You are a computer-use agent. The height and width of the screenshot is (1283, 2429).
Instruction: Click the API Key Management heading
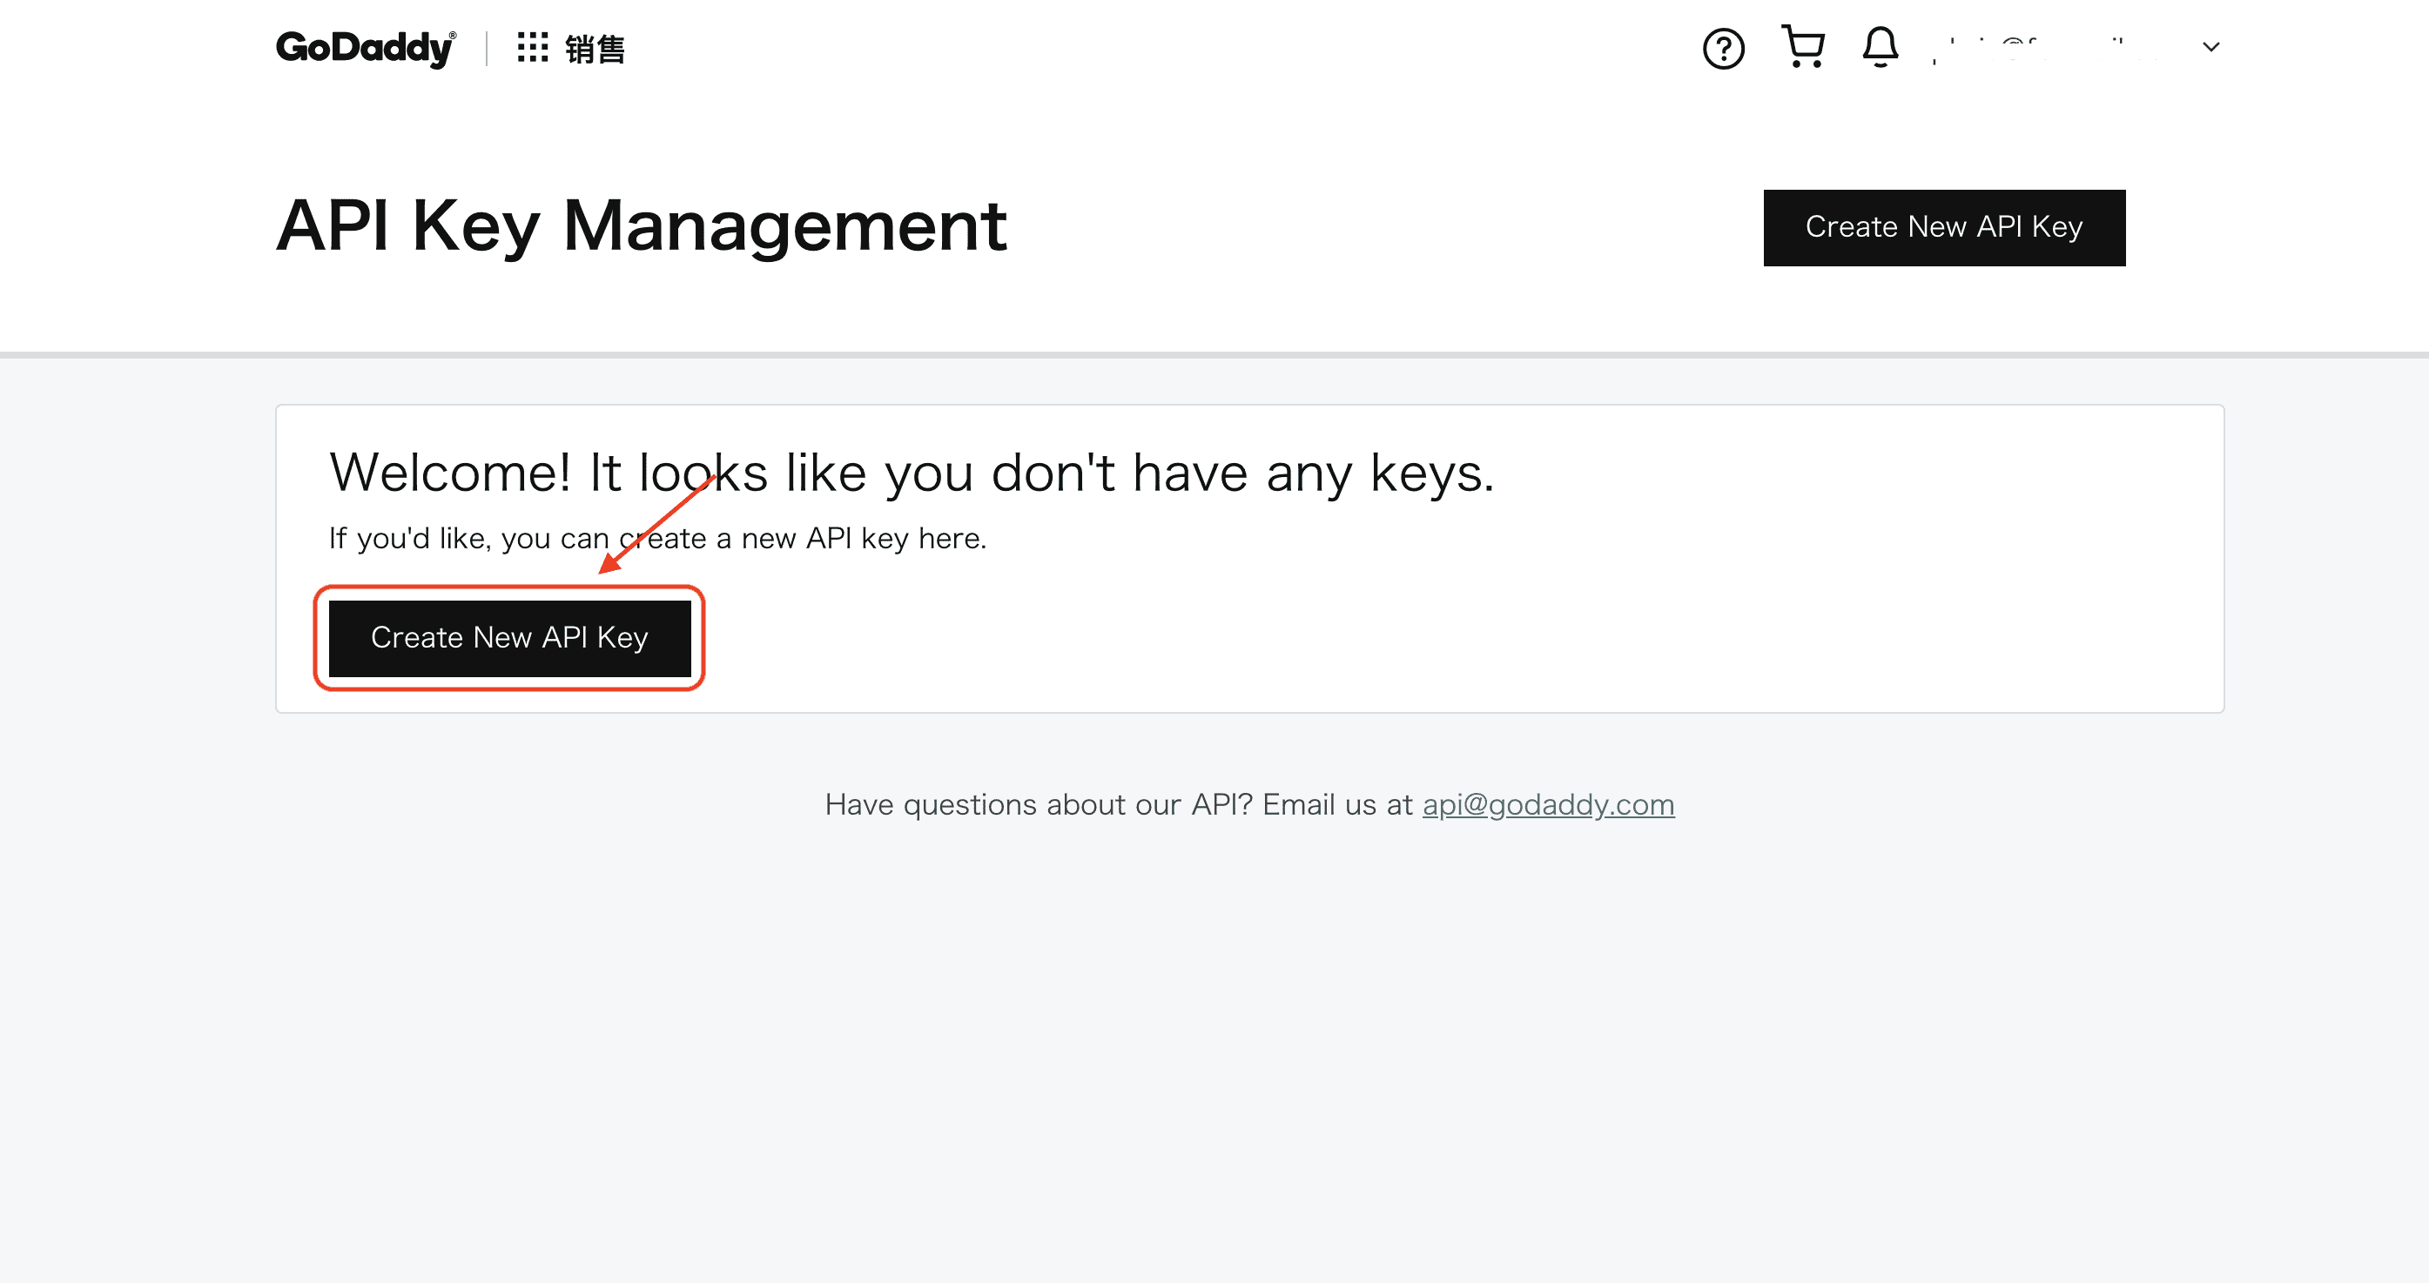[641, 226]
